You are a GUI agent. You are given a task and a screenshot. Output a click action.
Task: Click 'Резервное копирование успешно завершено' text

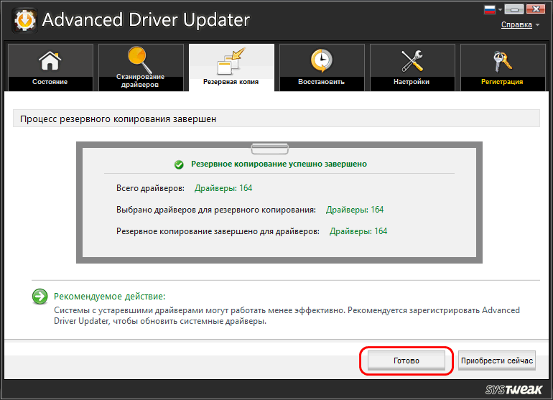[x=279, y=164]
